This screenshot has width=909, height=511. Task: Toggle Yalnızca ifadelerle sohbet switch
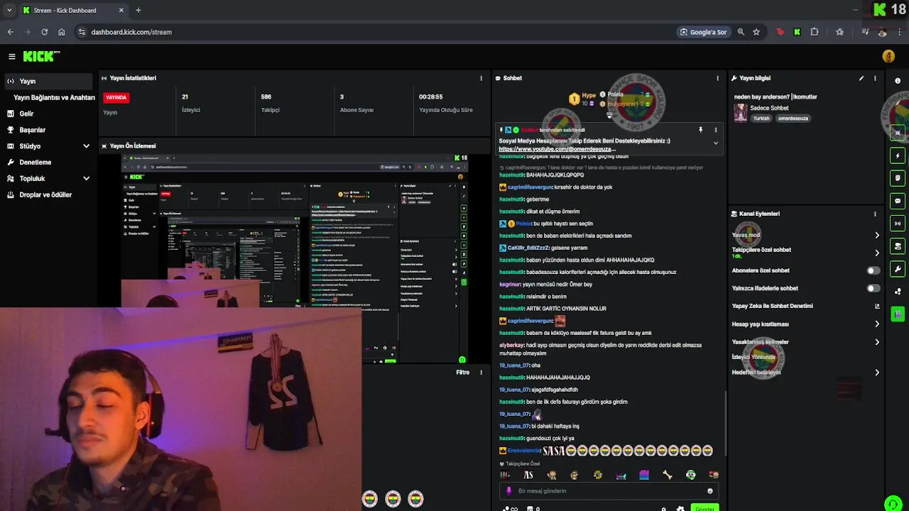coord(873,288)
